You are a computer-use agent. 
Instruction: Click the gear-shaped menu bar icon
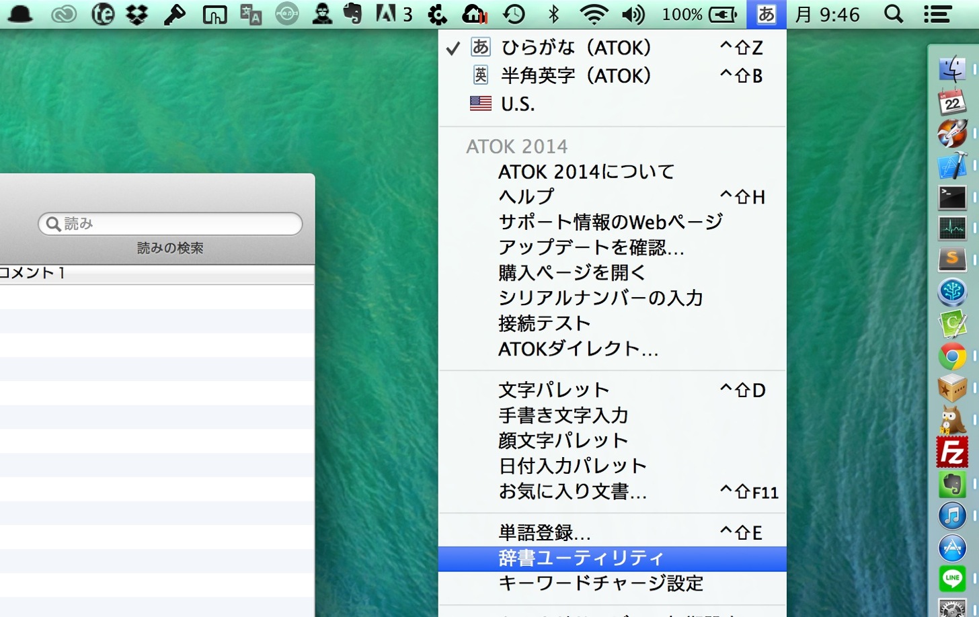[438, 14]
